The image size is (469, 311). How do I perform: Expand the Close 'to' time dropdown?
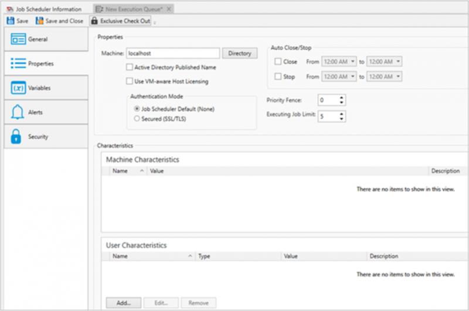398,61
